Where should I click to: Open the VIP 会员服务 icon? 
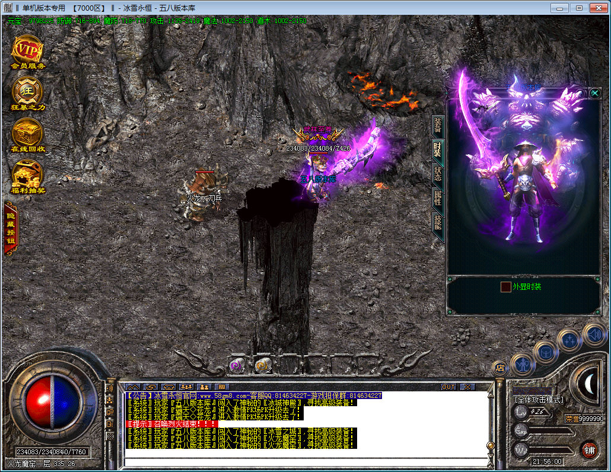[x=28, y=52]
